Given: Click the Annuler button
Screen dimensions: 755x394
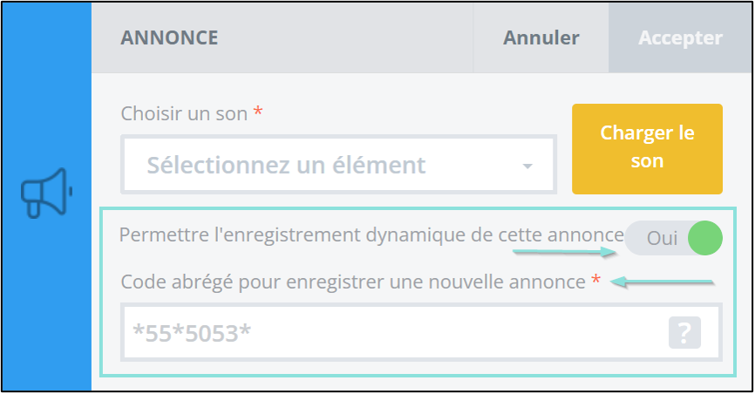Looking at the screenshot, I should click(541, 37).
